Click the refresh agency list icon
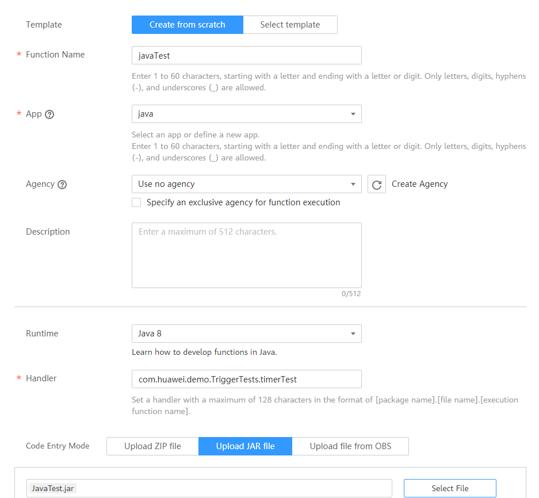Image resolution: width=539 pixels, height=498 pixels. (377, 185)
